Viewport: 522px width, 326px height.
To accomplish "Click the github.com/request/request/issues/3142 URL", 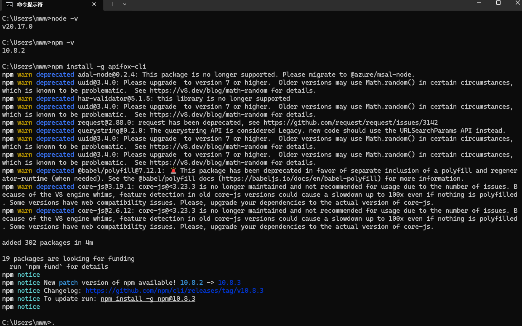I will pyautogui.click(x=351, y=123).
